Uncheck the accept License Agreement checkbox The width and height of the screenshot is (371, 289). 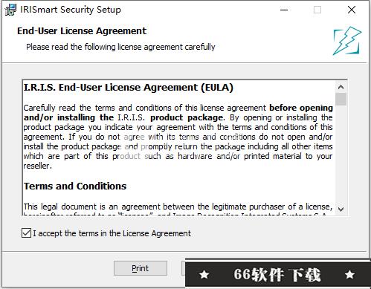(x=26, y=233)
